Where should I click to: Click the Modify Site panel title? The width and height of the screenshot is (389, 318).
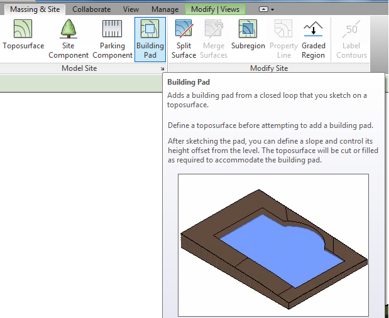(x=268, y=68)
